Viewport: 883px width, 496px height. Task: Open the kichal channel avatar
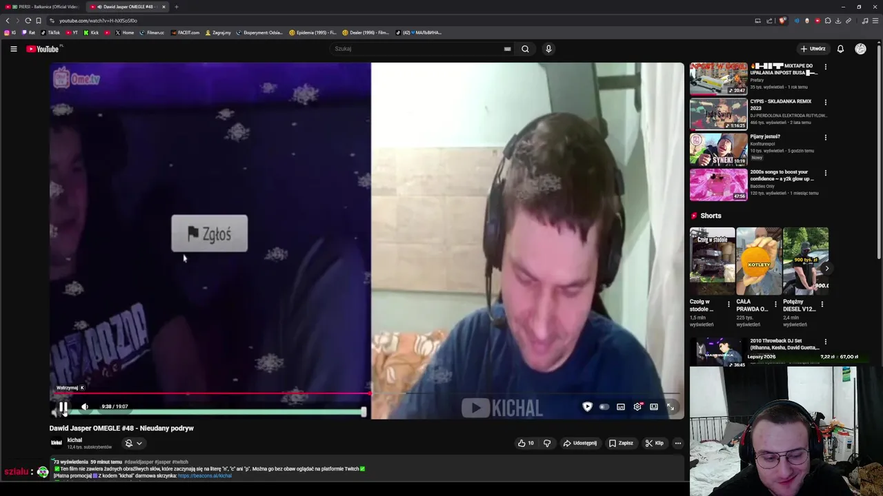click(x=57, y=443)
